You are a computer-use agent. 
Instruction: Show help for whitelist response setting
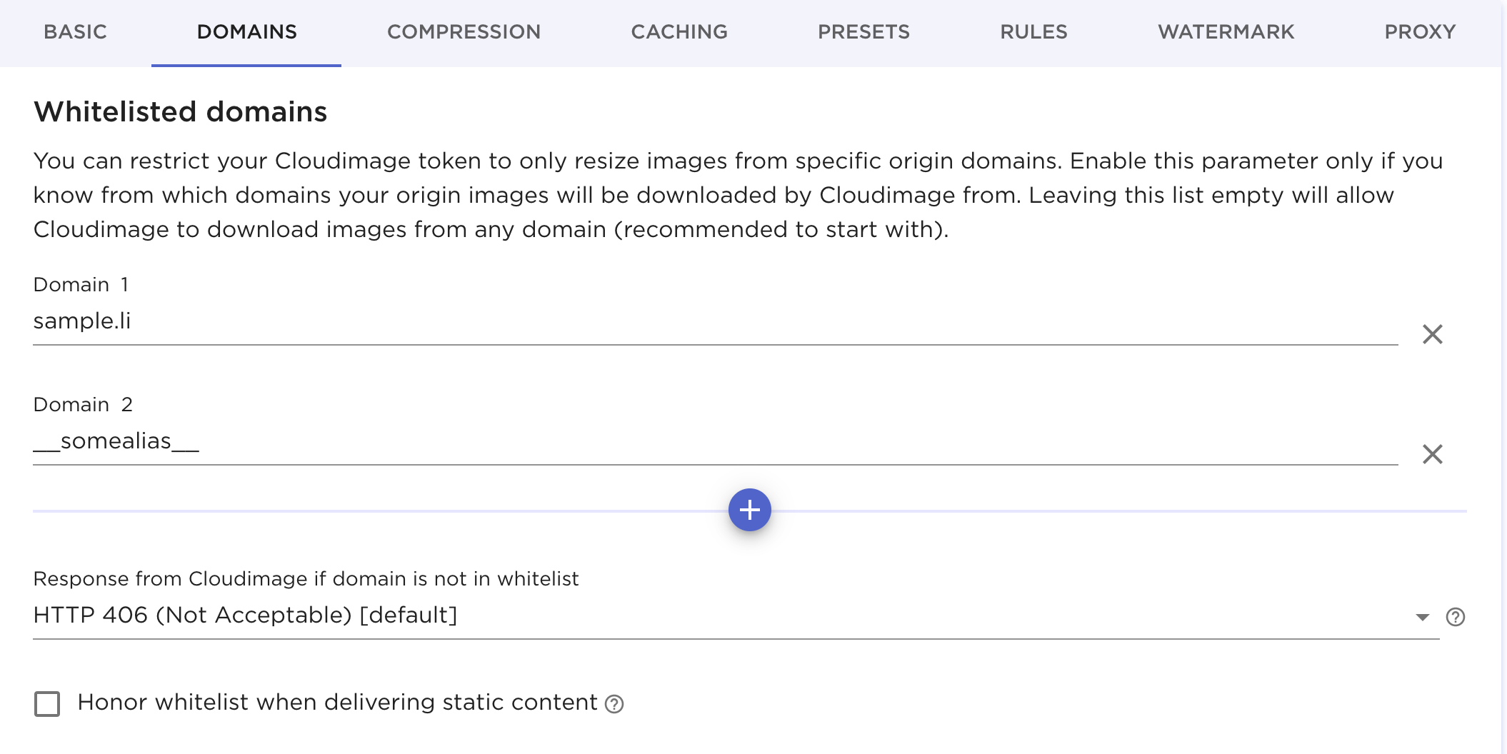[x=1455, y=617]
